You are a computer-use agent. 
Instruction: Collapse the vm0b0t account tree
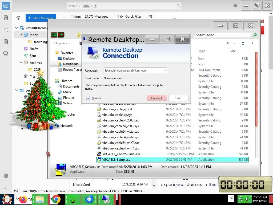point(17,28)
